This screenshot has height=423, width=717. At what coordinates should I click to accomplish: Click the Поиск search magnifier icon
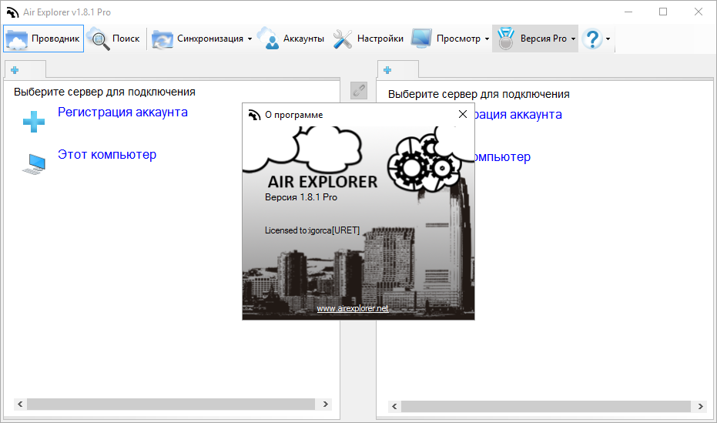pos(98,39)
